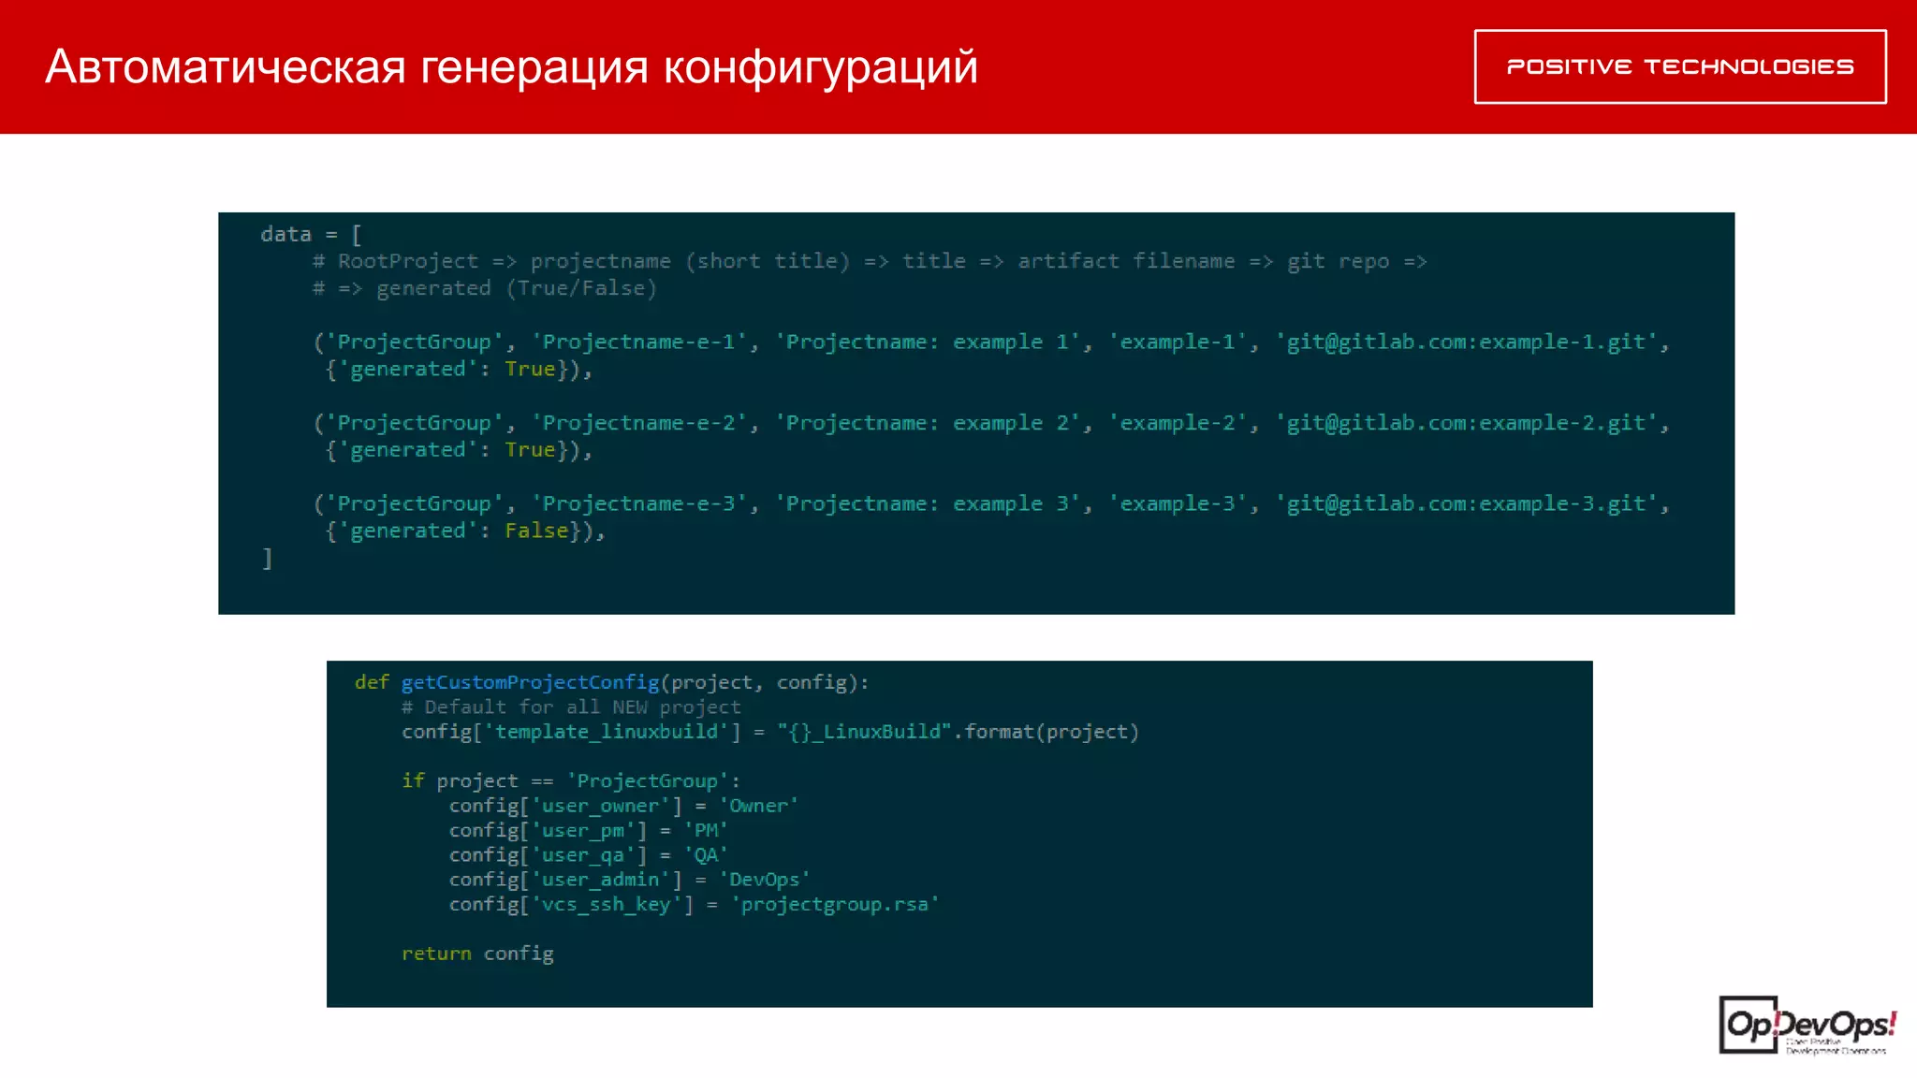Click the slide title 'Автоматическая генерация конфигураций'
Image resolution: width=1917 pixels, height=1078 pixels.
point(511,66)
